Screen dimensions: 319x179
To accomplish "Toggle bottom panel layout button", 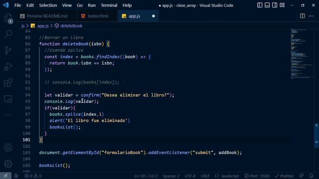I will (267, 5).
